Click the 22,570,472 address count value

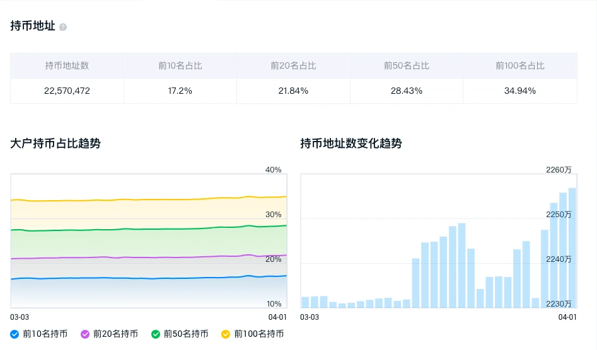coord(67,91)
